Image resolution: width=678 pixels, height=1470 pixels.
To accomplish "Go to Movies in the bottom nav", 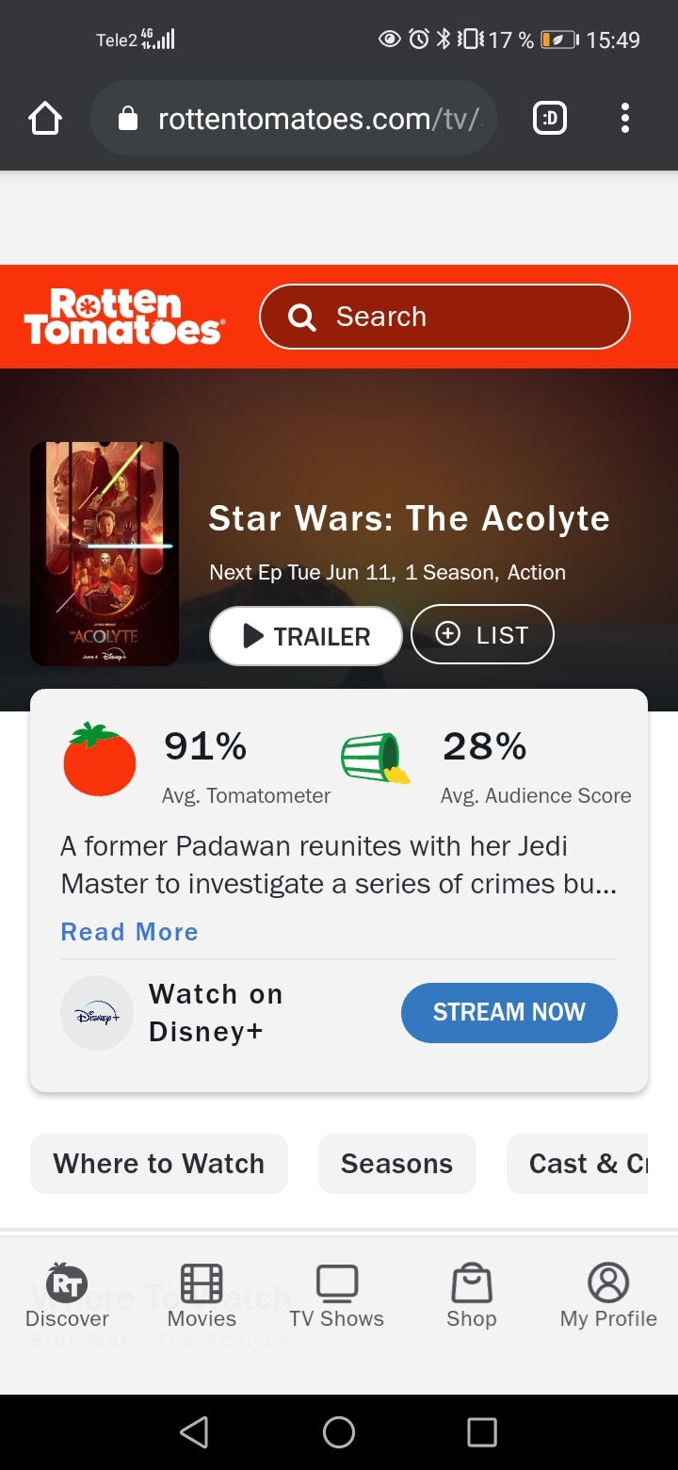I will click(202, 1296).
